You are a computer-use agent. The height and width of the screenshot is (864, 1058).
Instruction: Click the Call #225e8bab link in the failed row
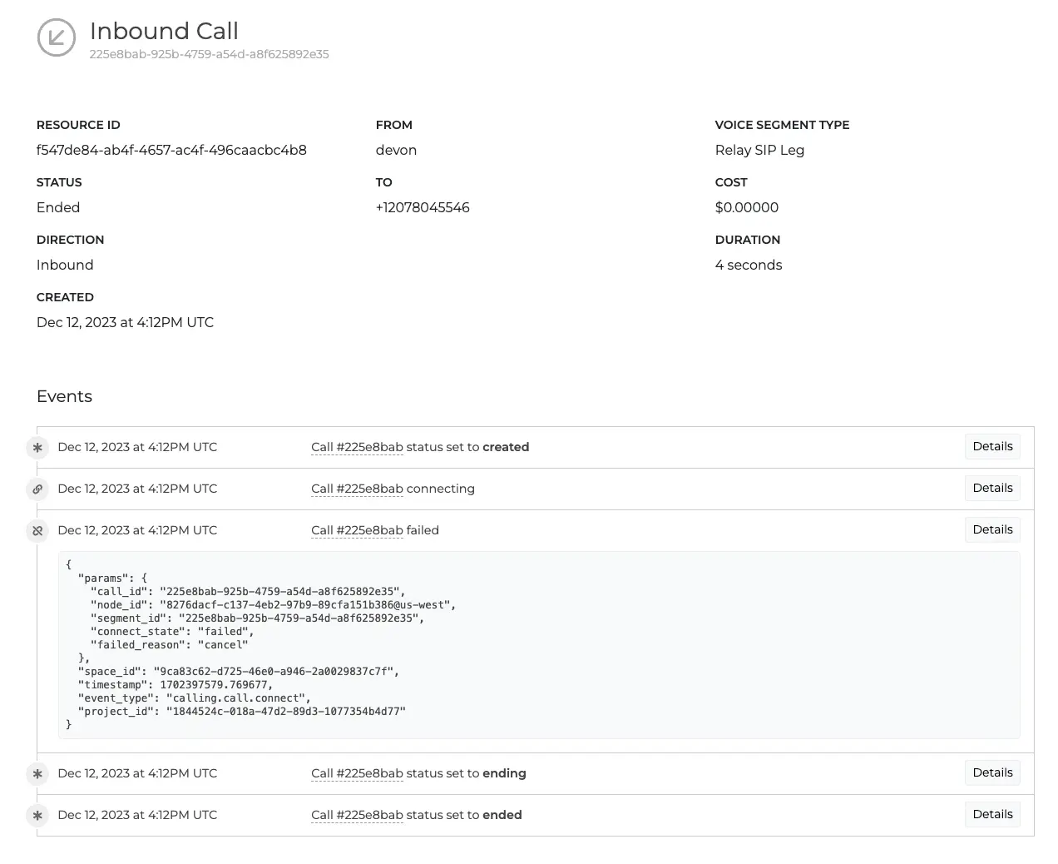point(357,531)
